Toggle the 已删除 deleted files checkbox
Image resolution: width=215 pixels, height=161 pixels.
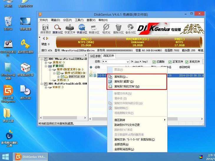154,62
